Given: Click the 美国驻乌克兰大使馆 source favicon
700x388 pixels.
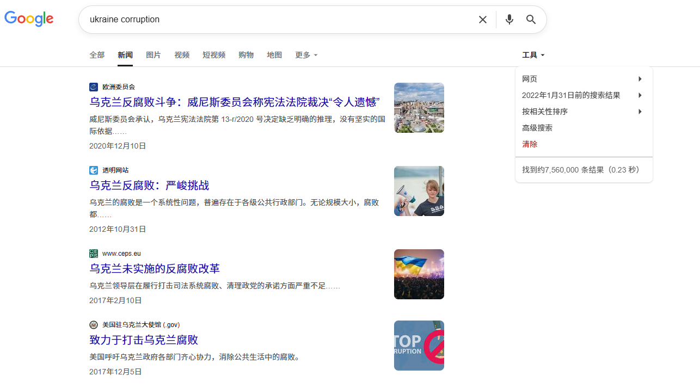Looking at the screenshot, I should tap(94, 325).
